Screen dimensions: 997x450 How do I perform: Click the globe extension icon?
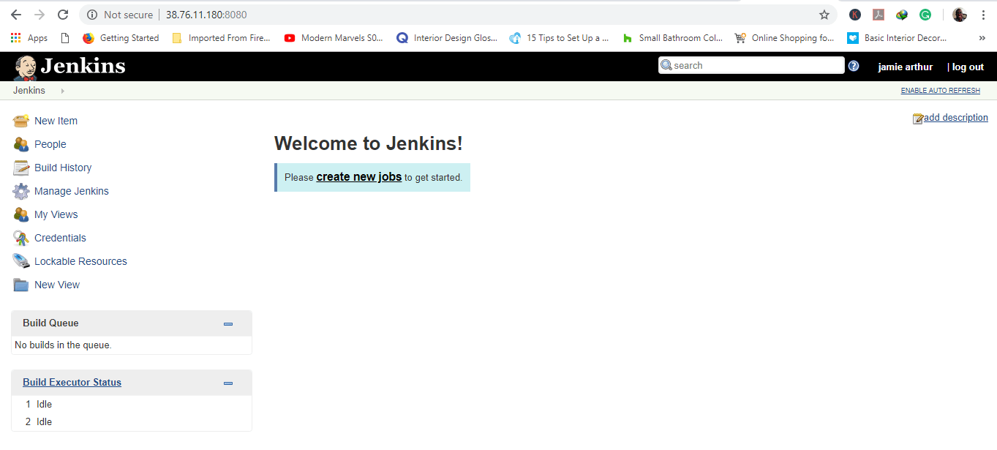902,15
